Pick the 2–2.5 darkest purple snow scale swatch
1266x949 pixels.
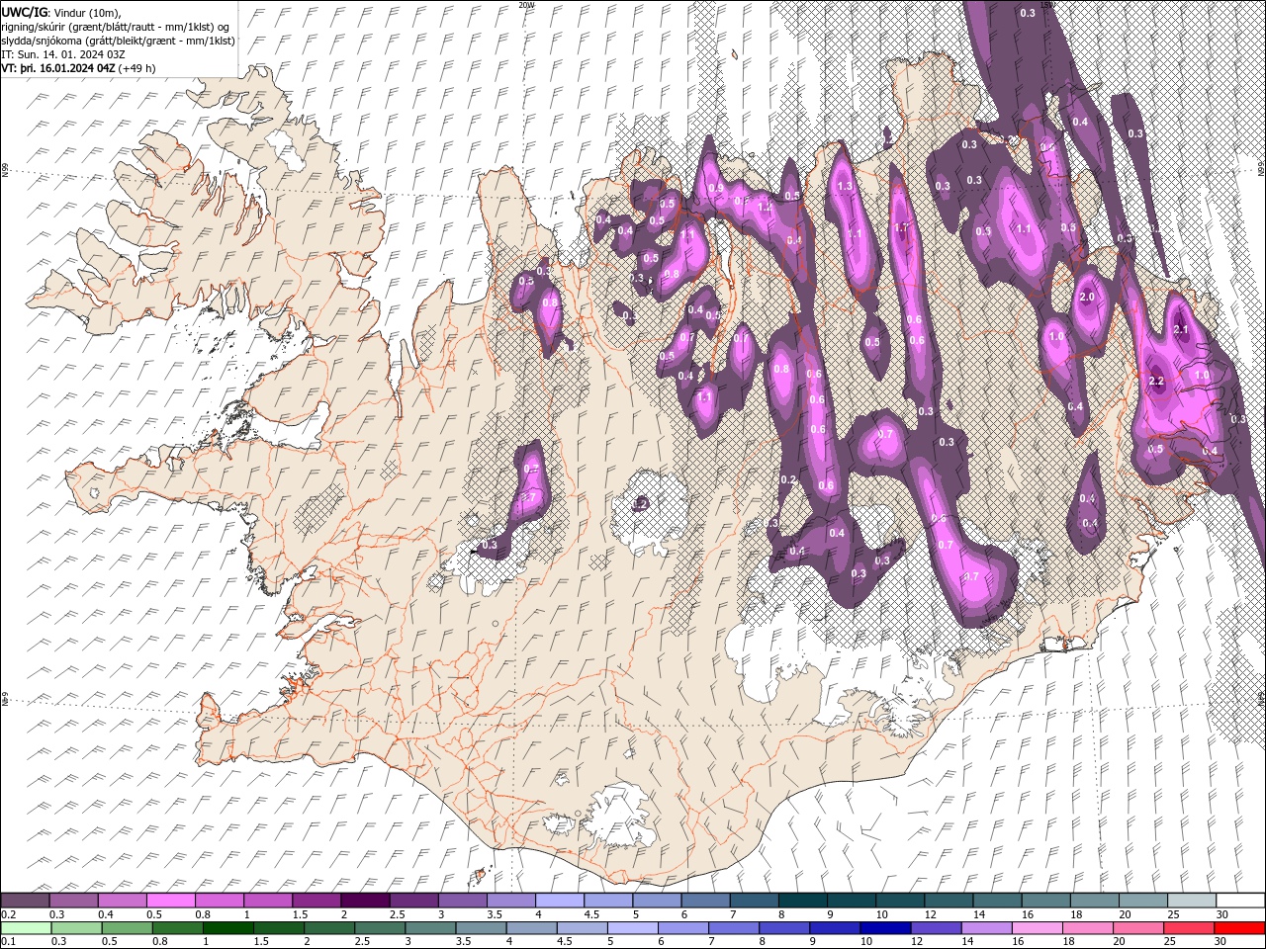pyautogui.click(x=365, y=901)
